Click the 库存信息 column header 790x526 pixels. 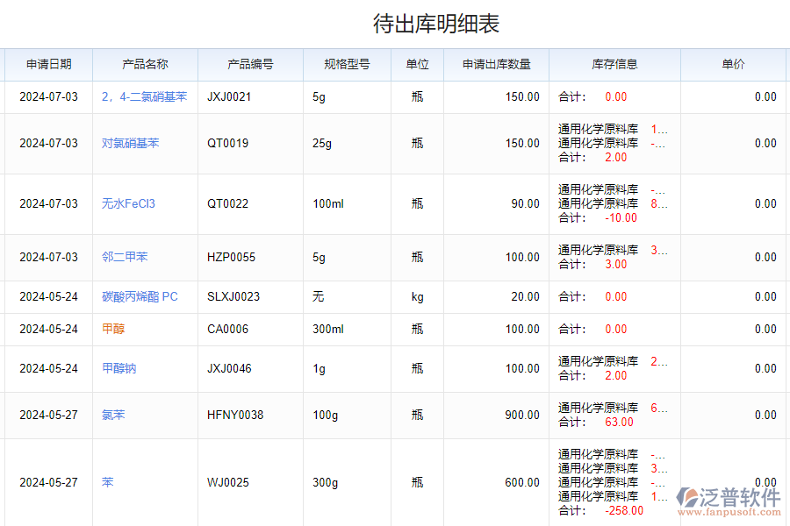tap(614, 65)
